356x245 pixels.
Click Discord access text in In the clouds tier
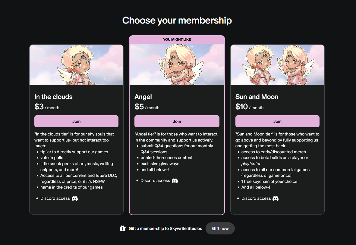coord(55,199)
